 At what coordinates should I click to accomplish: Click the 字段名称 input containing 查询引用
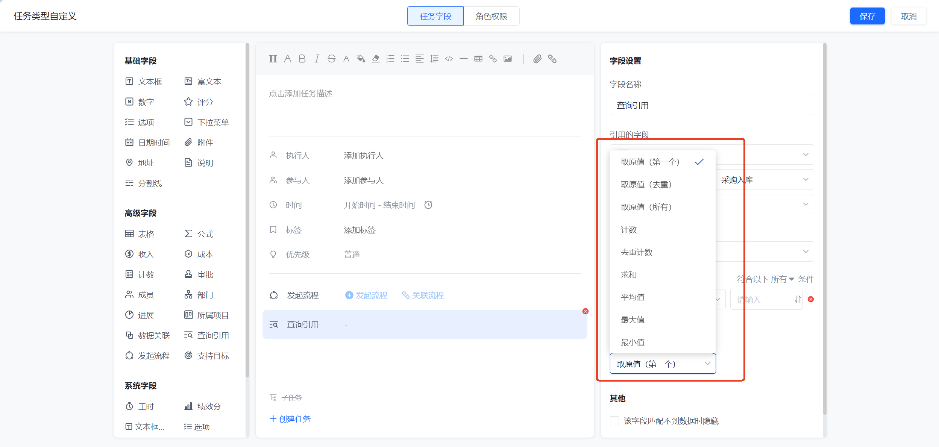click(712, 105)
